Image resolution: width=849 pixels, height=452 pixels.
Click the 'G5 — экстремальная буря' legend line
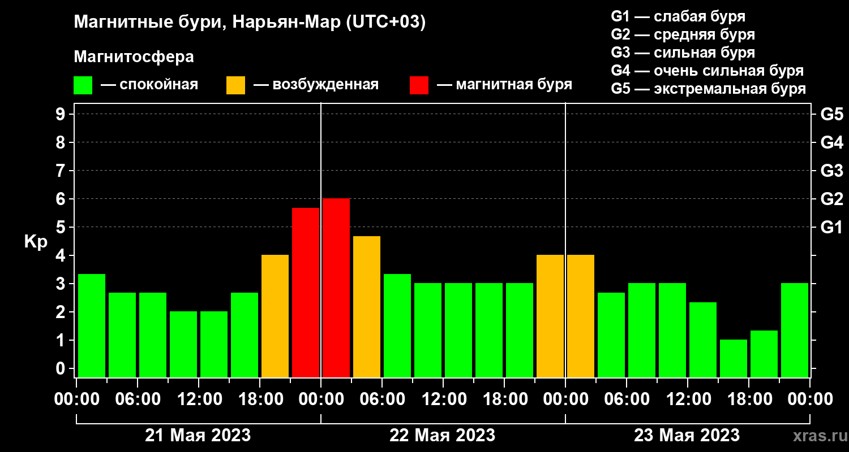coord(708,89)
